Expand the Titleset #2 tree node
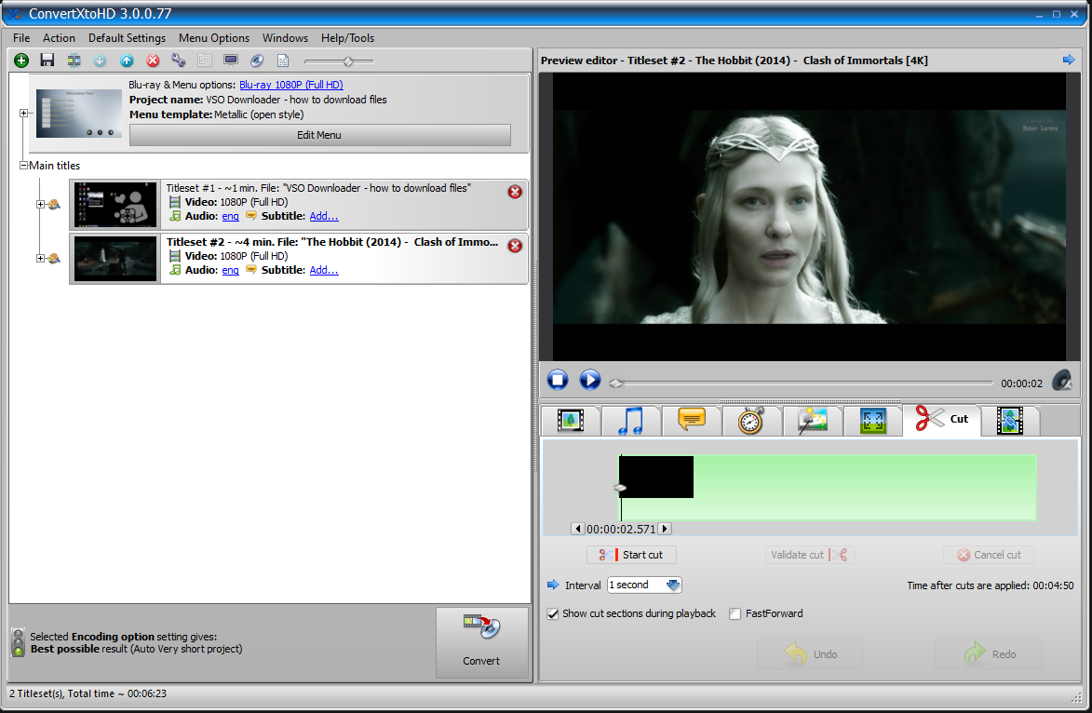 [40, 259]
